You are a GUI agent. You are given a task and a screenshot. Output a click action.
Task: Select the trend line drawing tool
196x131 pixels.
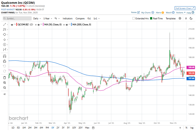click(5, 24)
